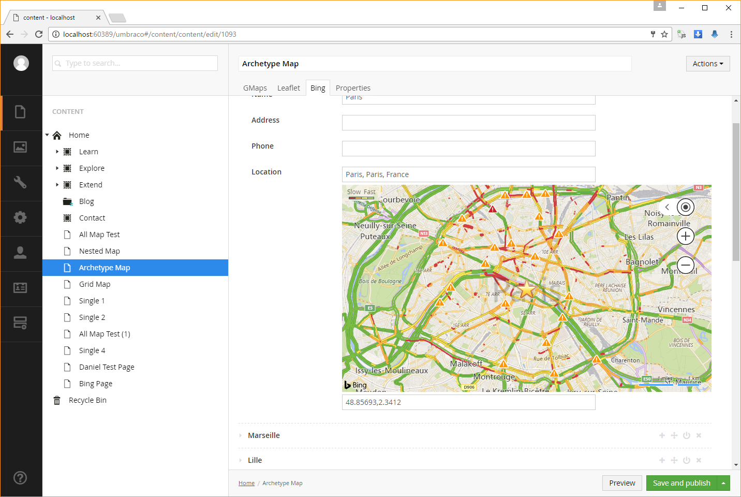Bookmark this page with the star icon
This screenshot has height=497, width=741.
coord(664,34)
